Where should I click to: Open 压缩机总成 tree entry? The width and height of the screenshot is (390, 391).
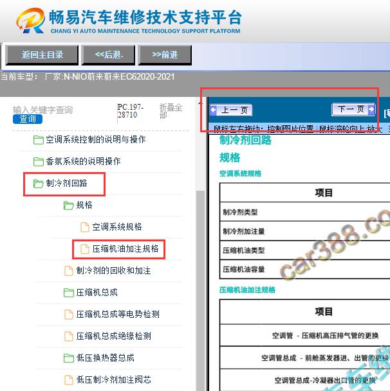pyautogui.click(x=97, y=293)
